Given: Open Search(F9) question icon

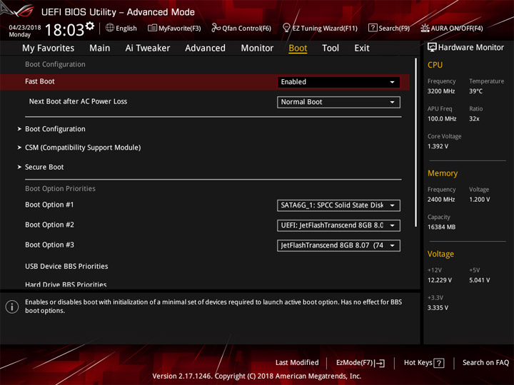Looking at the screenshot, I should pyautogui.click(x=373, y=28).
